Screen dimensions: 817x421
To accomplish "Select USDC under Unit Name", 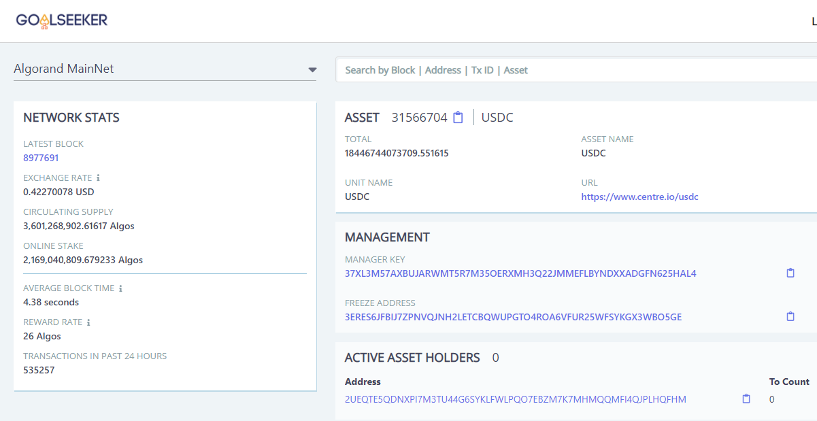I will pyautogui.click(x=357, y=197).
